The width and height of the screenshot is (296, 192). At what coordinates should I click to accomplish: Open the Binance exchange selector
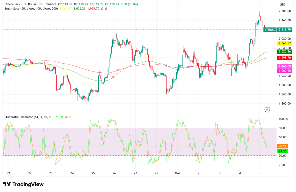(51, 4)
